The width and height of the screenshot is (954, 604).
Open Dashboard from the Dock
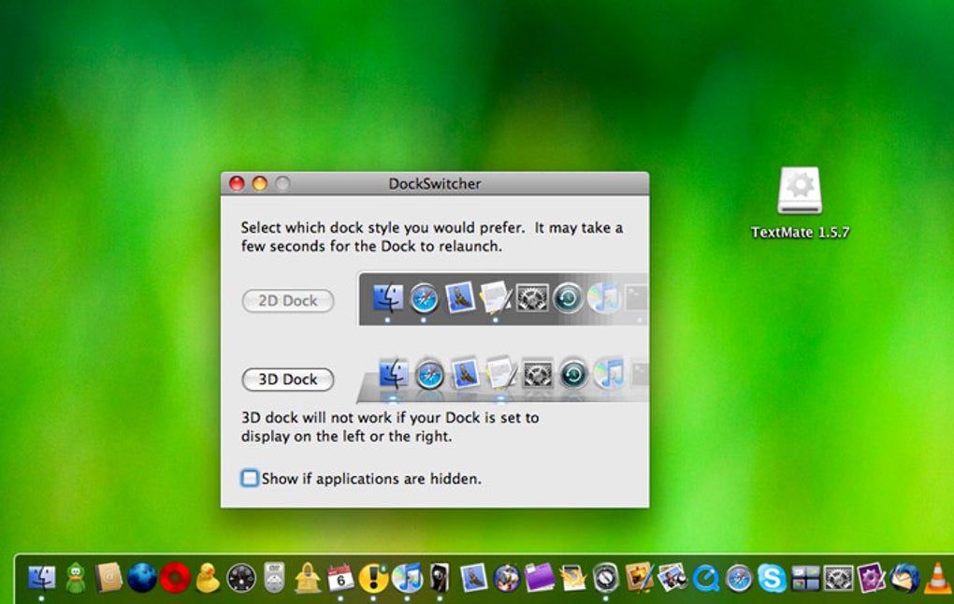pos(241,578)
